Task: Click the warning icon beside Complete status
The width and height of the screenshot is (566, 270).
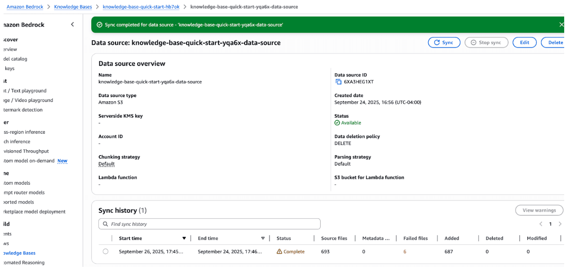Action: pyautogui.click(x=280, y=252)
